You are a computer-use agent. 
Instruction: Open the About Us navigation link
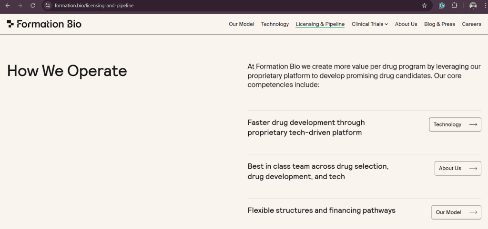click(x=406, y=24)
